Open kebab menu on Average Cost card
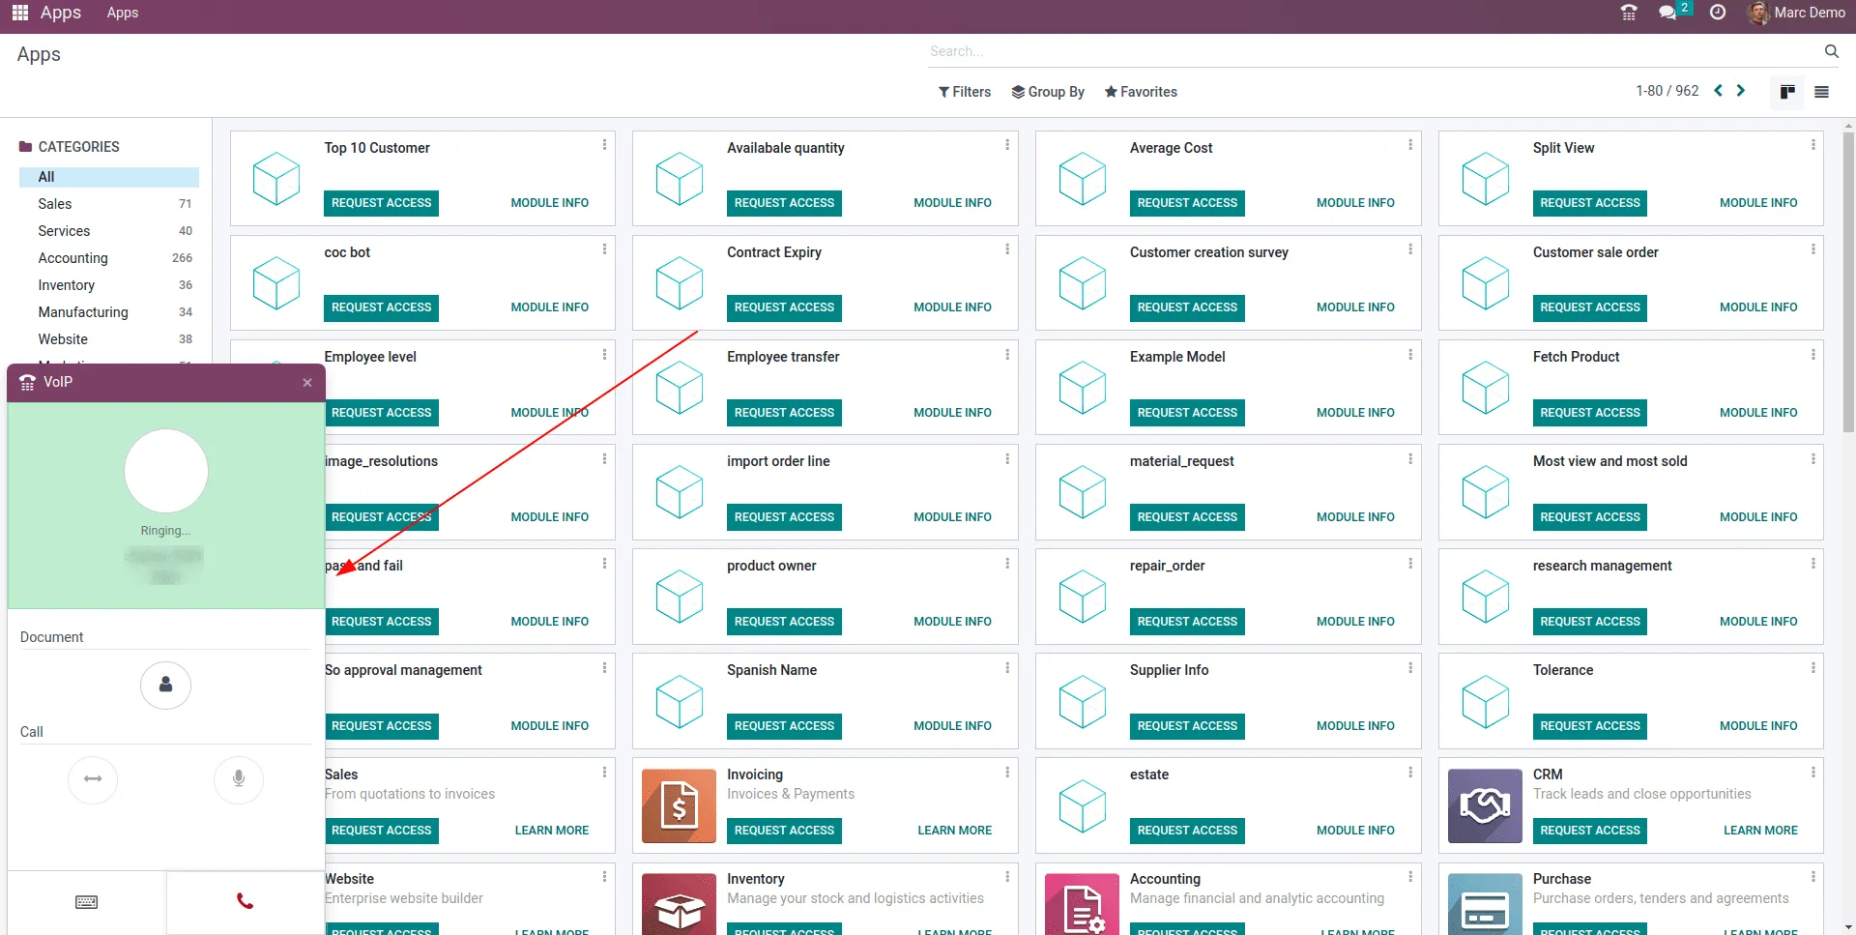Viewport: 1856px width, 935px height. pyautogui.click(x=1410, y=145)
